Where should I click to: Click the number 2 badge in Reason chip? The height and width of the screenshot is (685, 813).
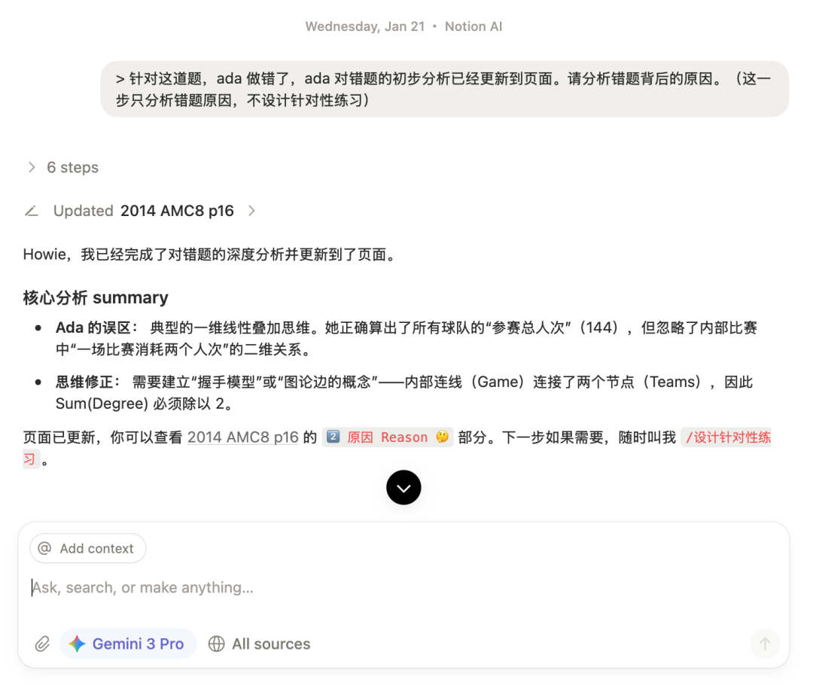tap(333, 437)
